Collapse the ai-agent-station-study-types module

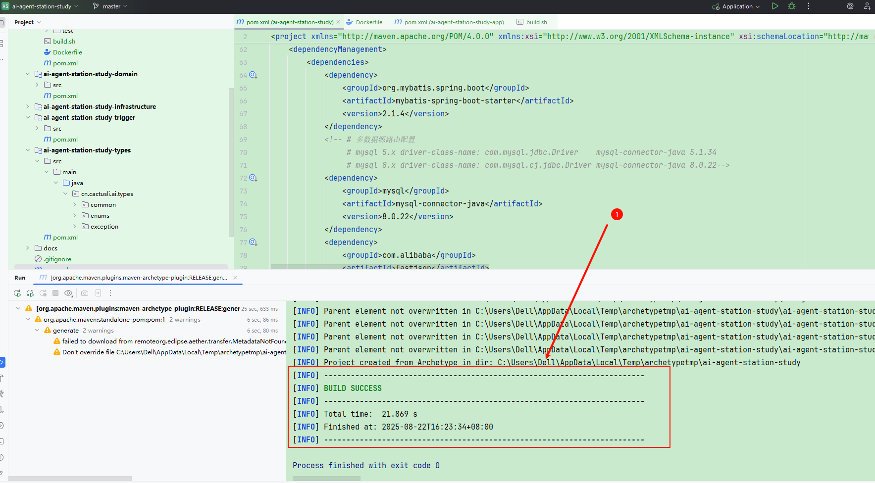pyautogui.click(x=28, y=150)
